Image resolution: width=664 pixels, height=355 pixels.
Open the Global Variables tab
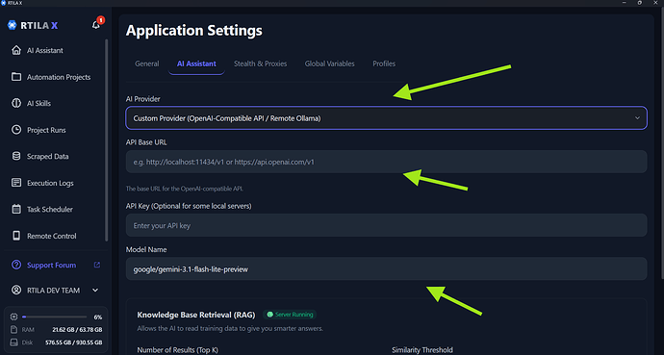(x=329, y=63)
